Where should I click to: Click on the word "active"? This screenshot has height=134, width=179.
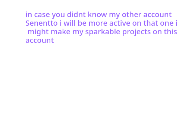click(x=120, y=23)
